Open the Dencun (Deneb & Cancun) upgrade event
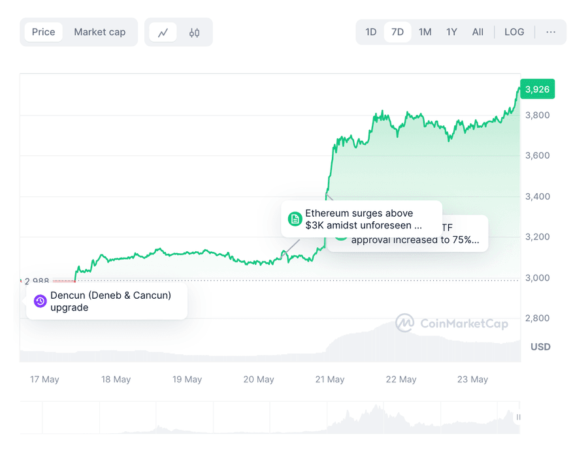 [x=111, y=301]
